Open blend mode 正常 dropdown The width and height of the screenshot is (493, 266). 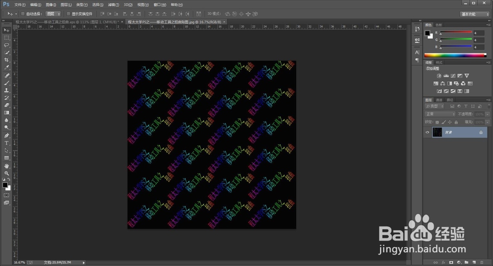[x=440, y=114]
